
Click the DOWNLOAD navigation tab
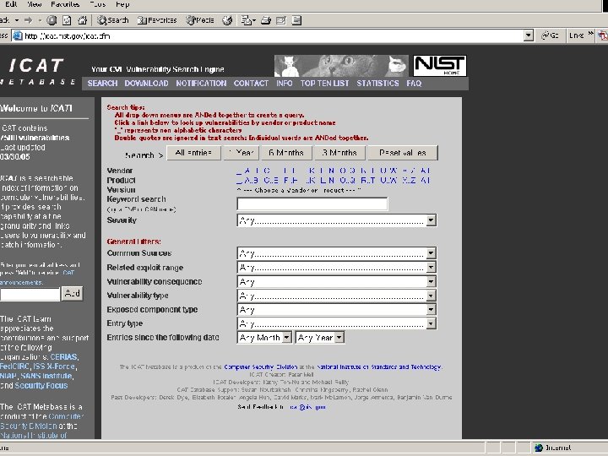pyautogui.click(x=147, y=83)
